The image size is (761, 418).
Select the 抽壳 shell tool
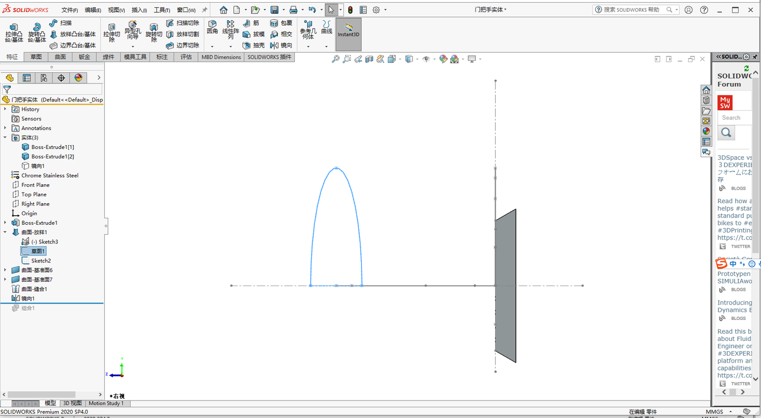coord(254,45)
